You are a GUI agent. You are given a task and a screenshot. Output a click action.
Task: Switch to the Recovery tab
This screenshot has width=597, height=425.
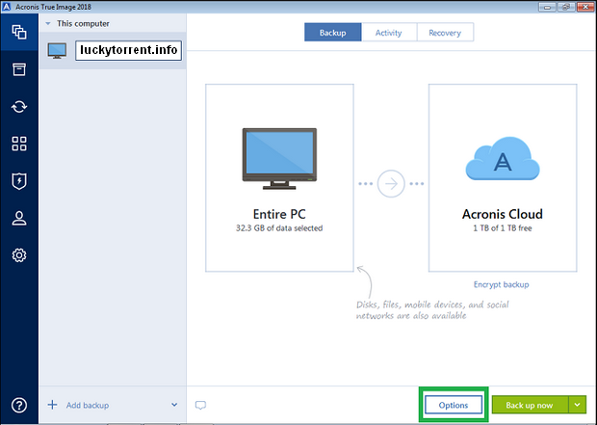click(445, 33)
